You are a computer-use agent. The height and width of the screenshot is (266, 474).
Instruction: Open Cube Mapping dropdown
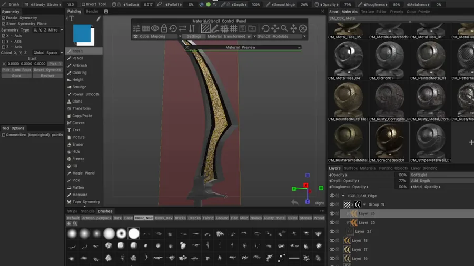pos(157,36)
